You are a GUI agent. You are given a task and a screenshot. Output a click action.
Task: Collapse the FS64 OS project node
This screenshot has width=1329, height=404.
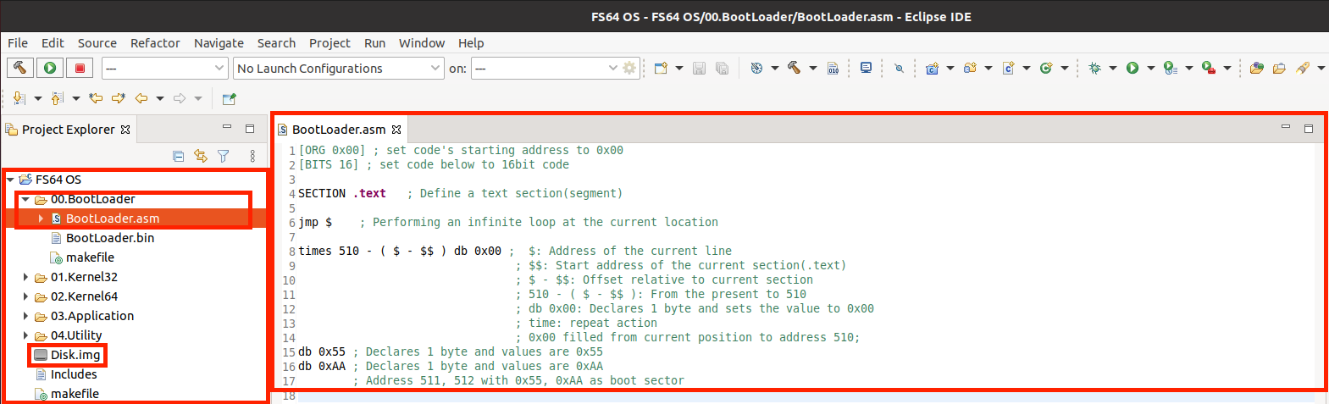pos(10,180)
